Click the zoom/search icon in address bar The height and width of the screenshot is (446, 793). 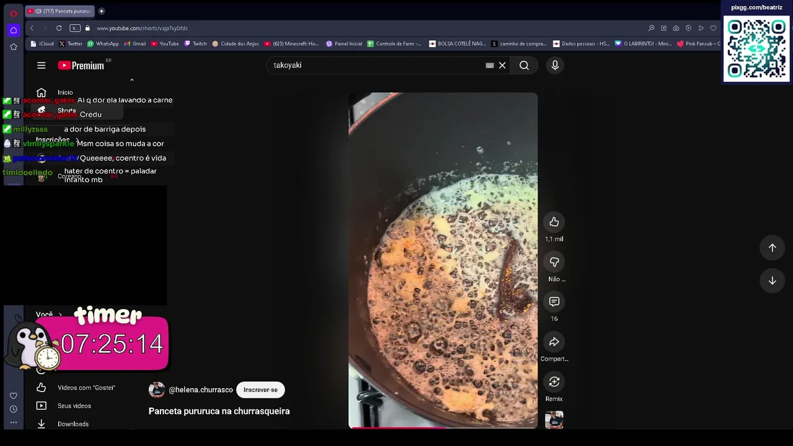coord(651,28)
